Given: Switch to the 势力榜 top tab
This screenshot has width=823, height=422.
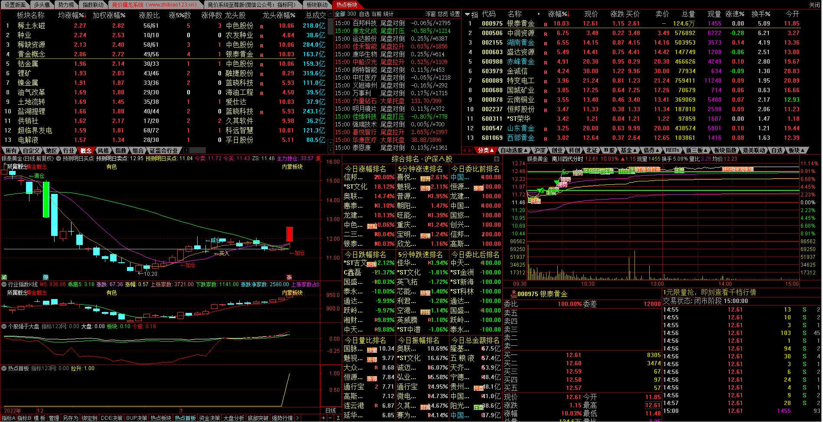Looking at the screenshot, I should [x=66, y=5].
